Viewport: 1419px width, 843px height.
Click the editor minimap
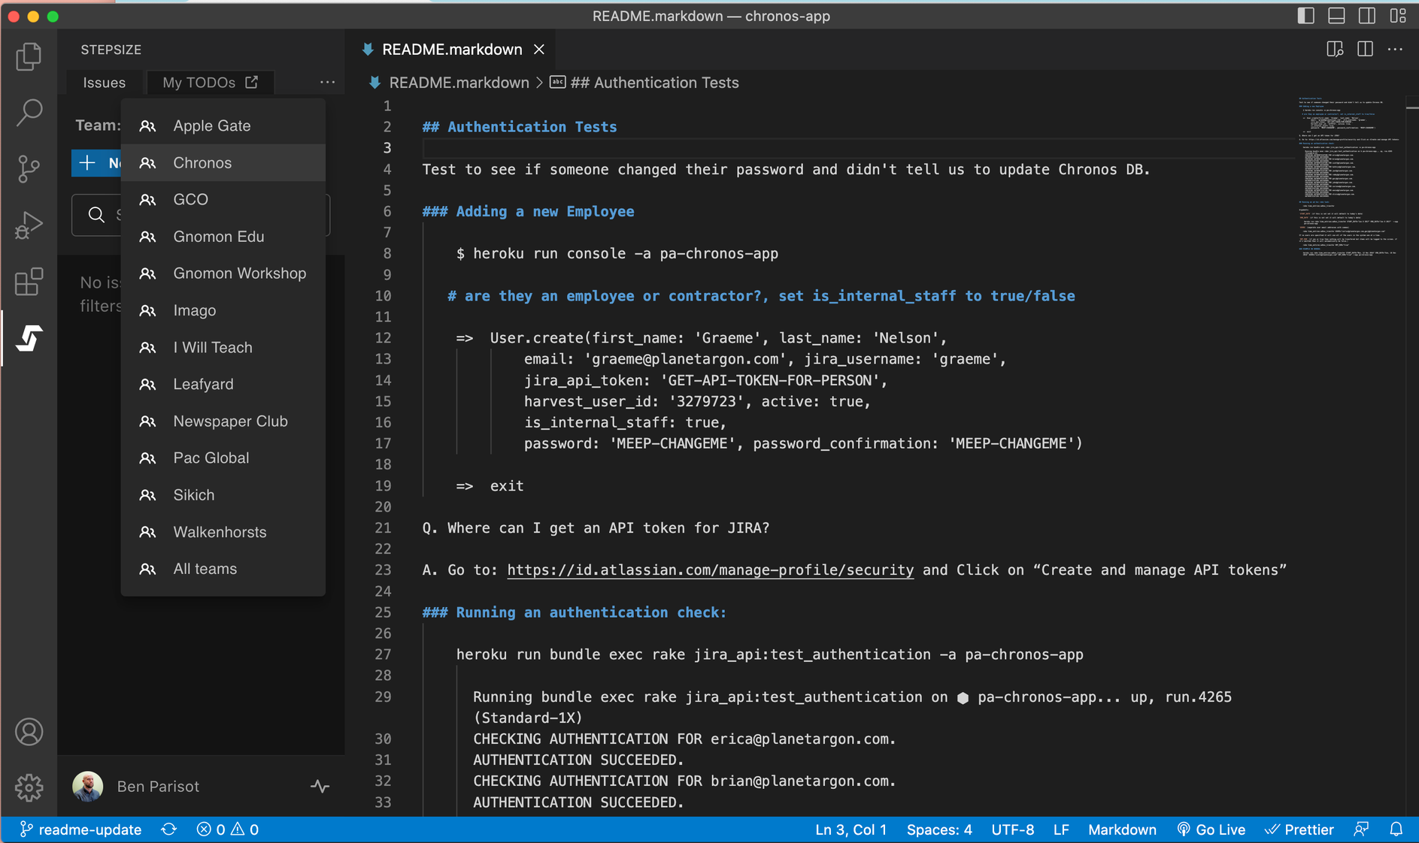click(1348, 177)
